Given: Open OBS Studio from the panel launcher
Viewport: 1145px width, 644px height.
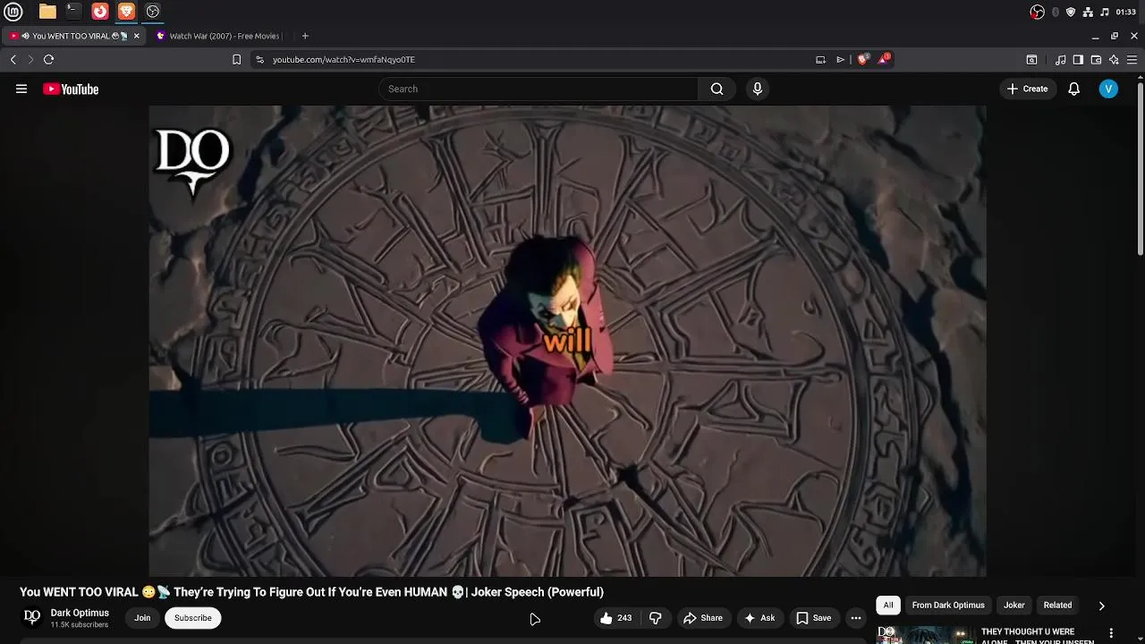Looking at the screenshot, I should click(x=153, y=12).
